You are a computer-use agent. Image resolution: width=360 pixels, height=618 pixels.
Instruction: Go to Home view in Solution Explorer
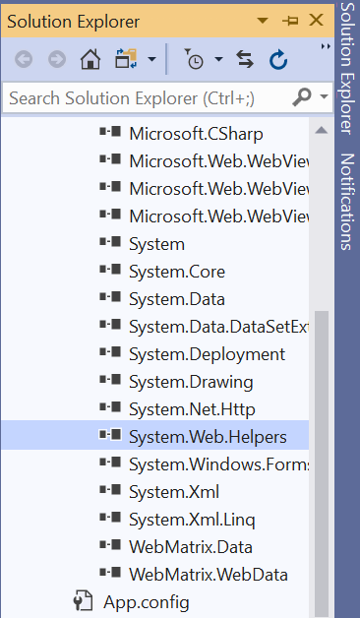pos(90,60)
